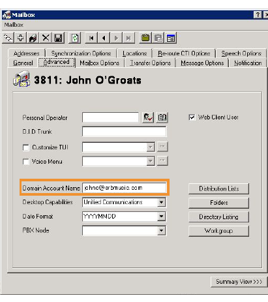This screenshot has height=302, width=268.
Task: Click the Summary View button
Action: click(239, 282)
